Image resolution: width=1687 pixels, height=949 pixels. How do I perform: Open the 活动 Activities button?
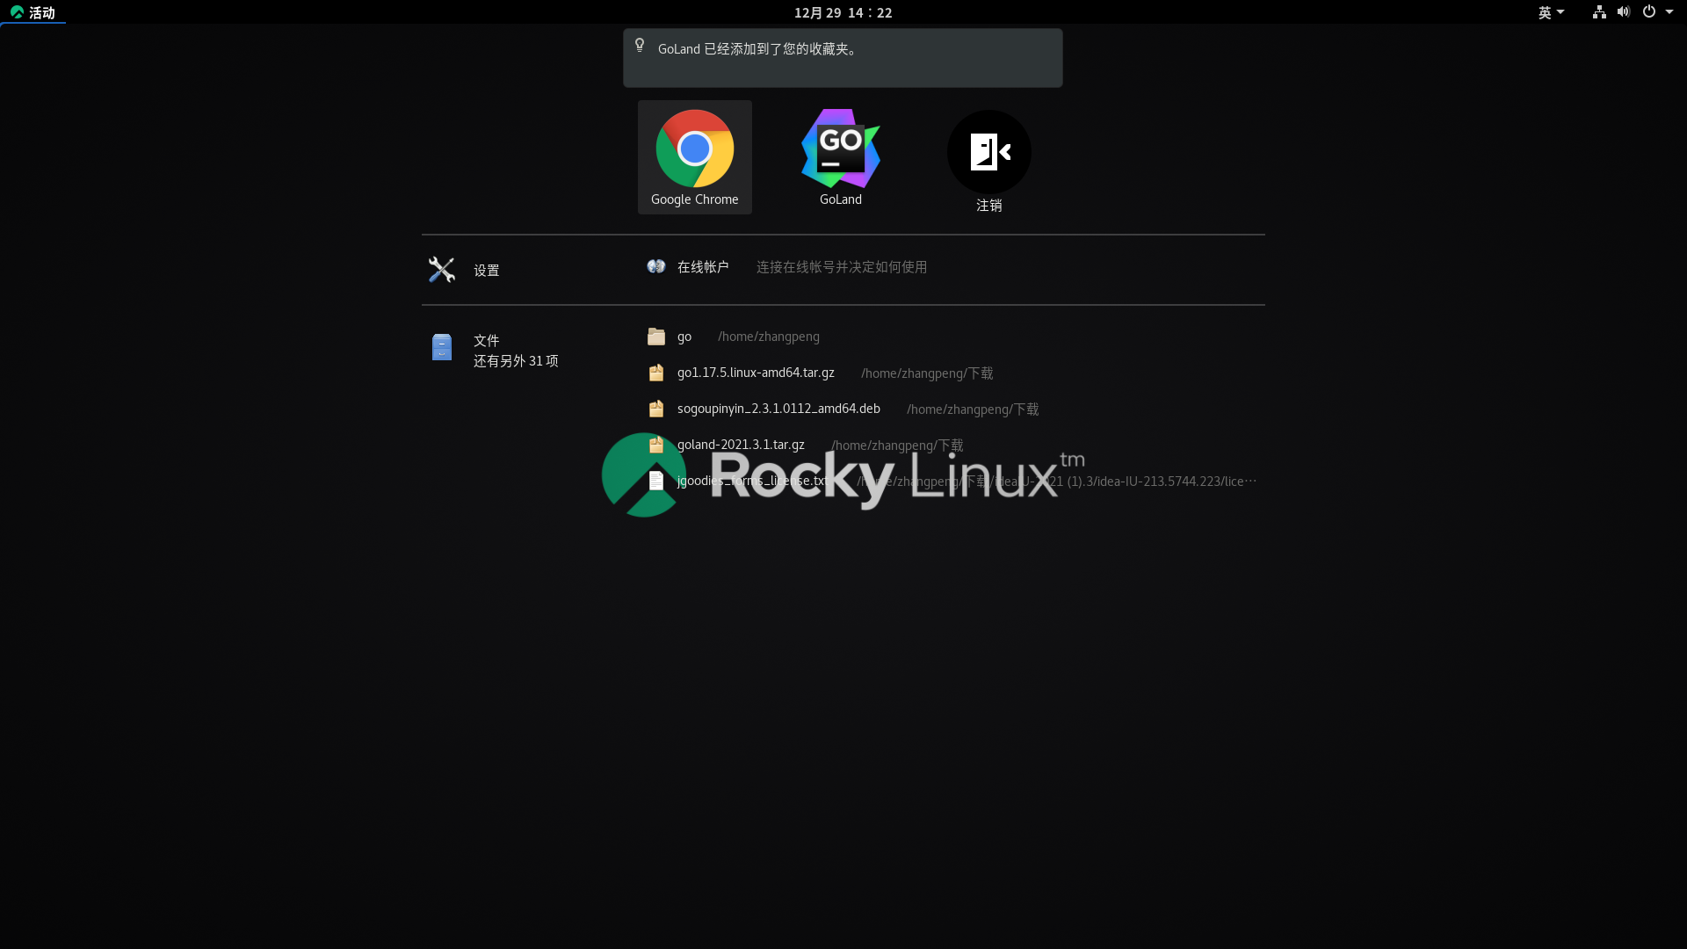click(x=33, y=12)
